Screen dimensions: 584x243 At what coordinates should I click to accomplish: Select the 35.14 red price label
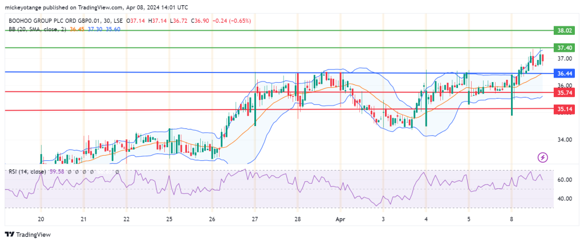point(565,109)
